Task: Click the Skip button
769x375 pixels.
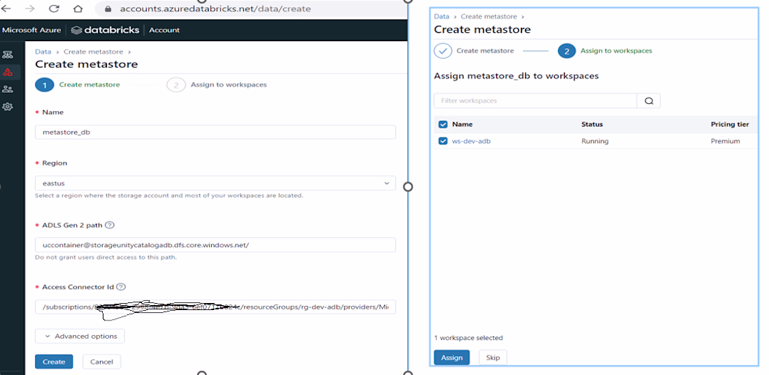Action: (493, 358)
